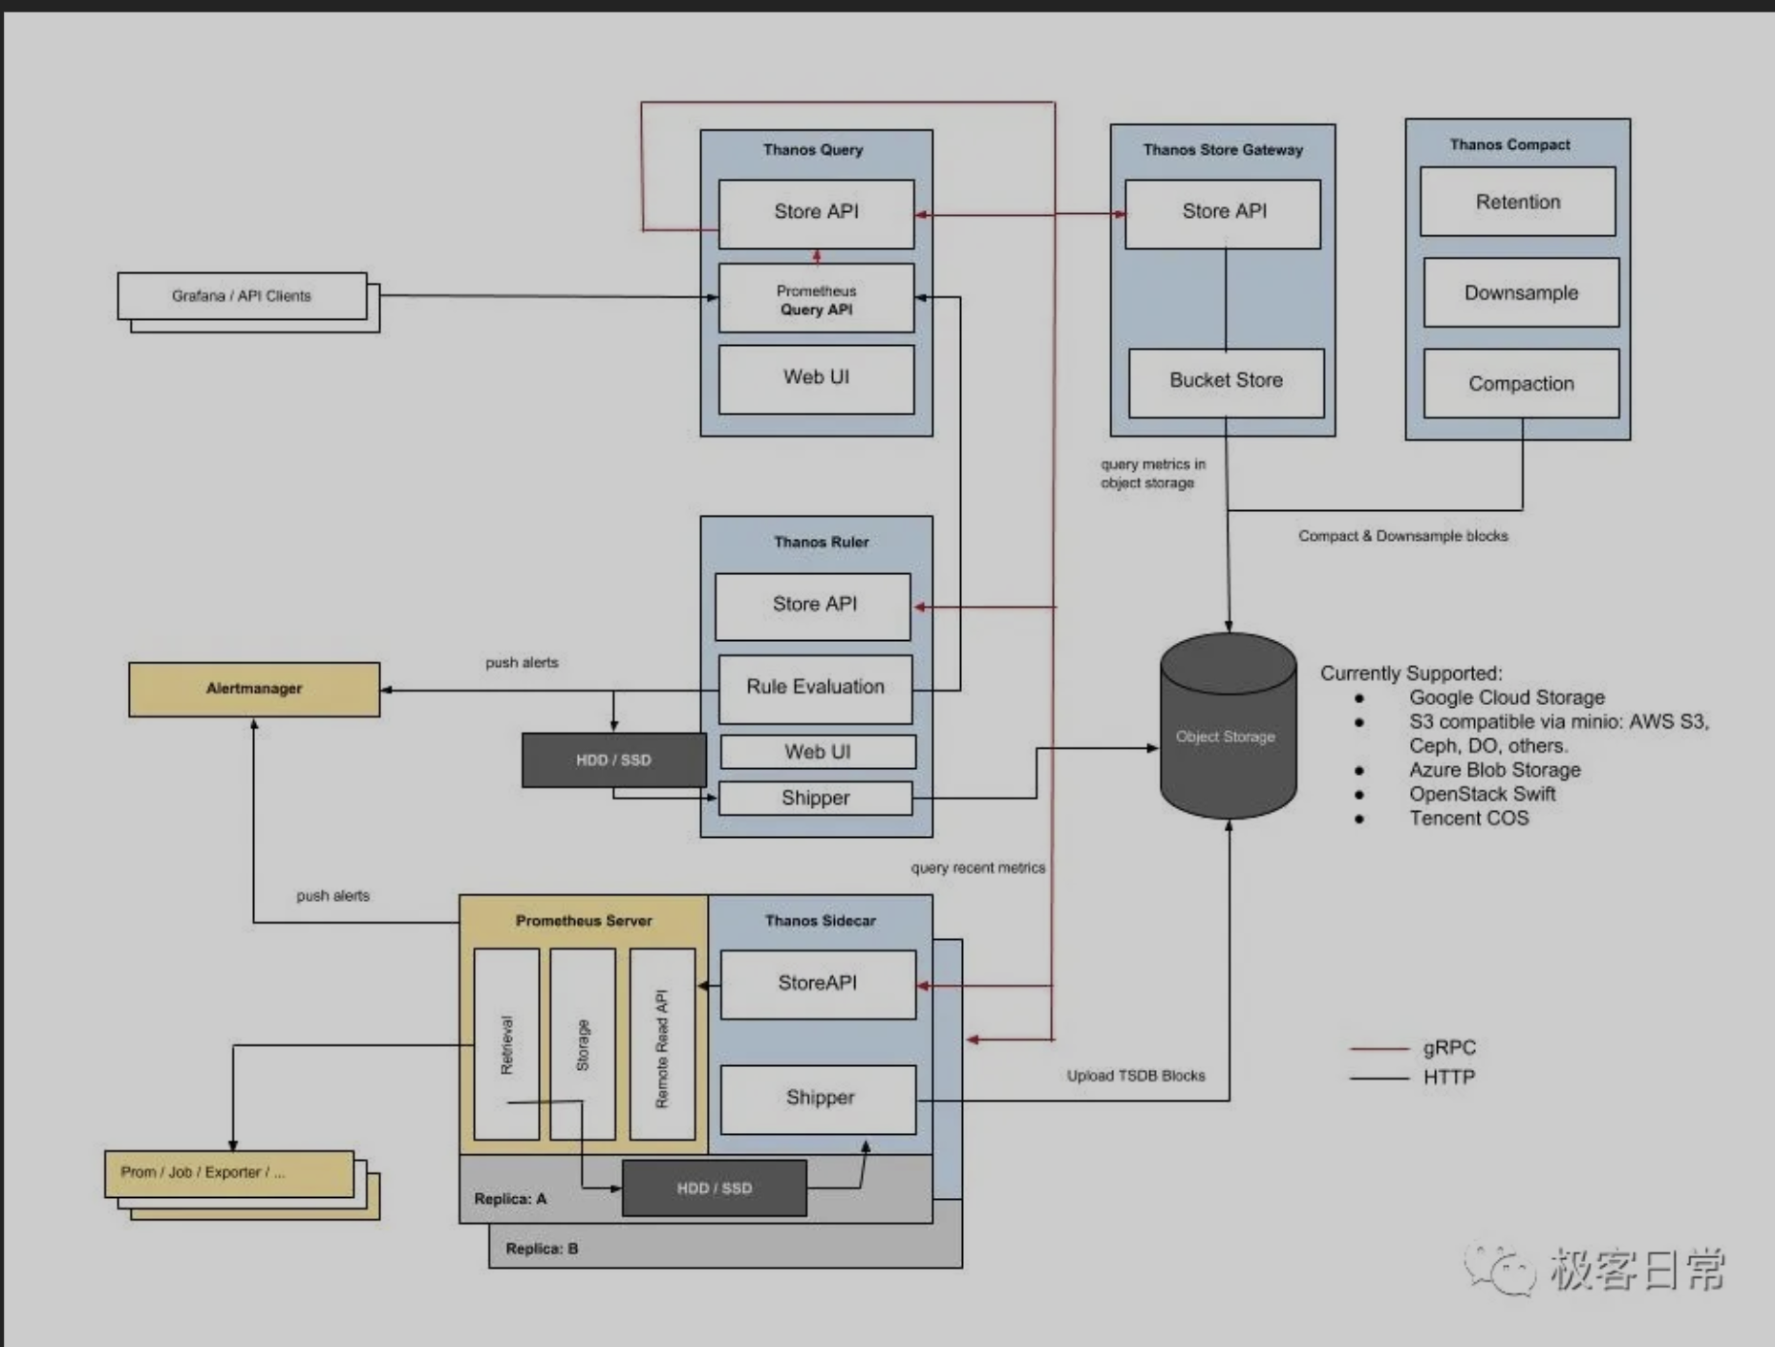Select the vertical Remote Read API box
The width and height of the screenshot is (1775, 1347).
pos(662,1044)
